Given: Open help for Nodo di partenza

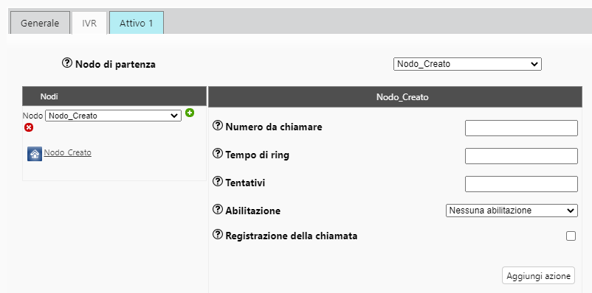Looking at the screenshot, I should click(x=67, y=63).
